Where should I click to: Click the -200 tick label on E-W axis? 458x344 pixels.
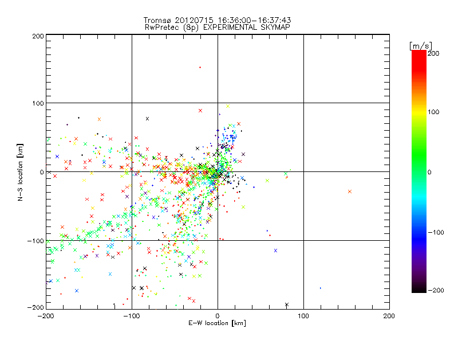(46, 316)
